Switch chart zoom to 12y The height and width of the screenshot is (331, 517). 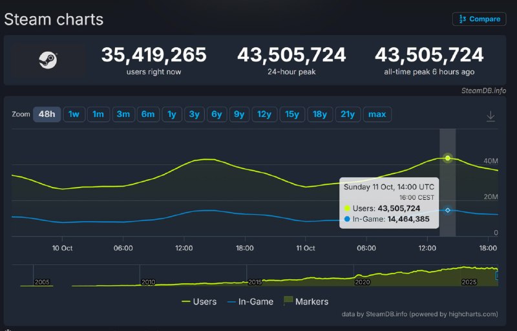(264, 114)
